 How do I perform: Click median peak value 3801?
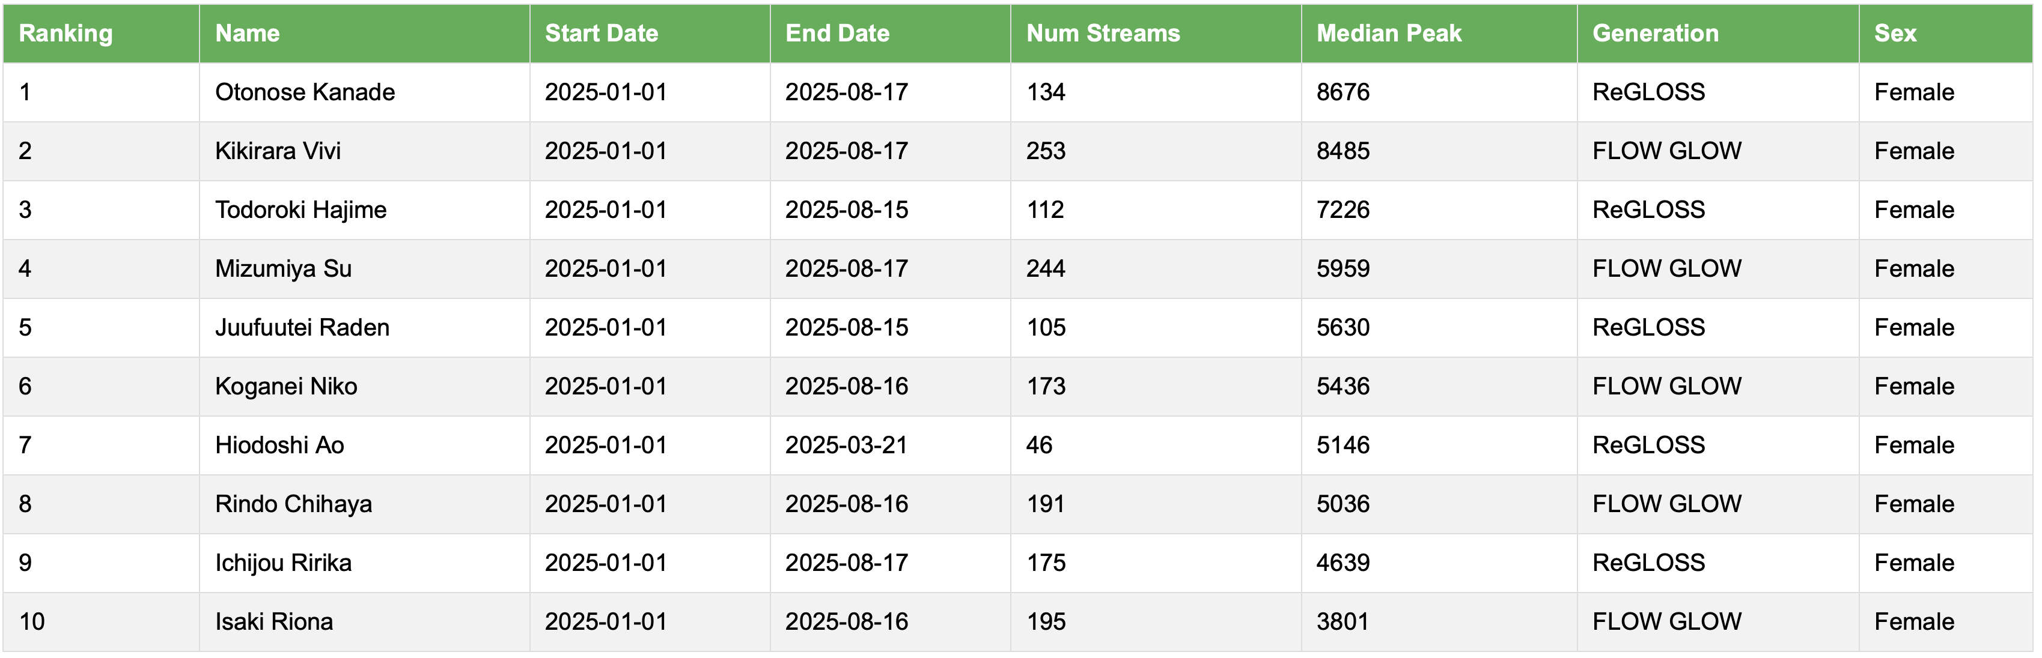pos(1343,621)
